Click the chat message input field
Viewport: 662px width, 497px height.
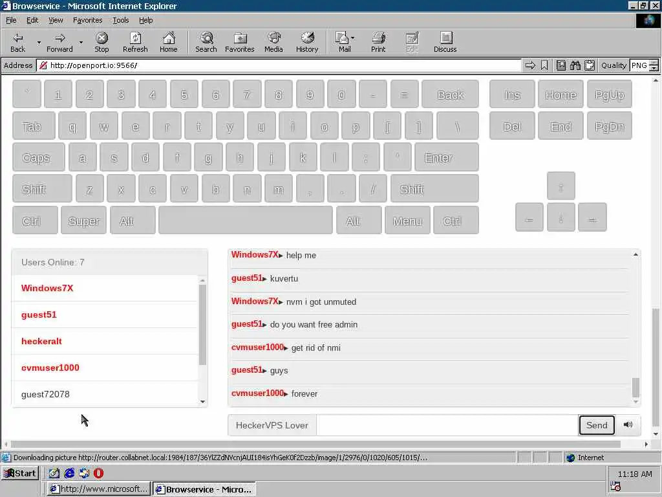(x=447, y=425)
